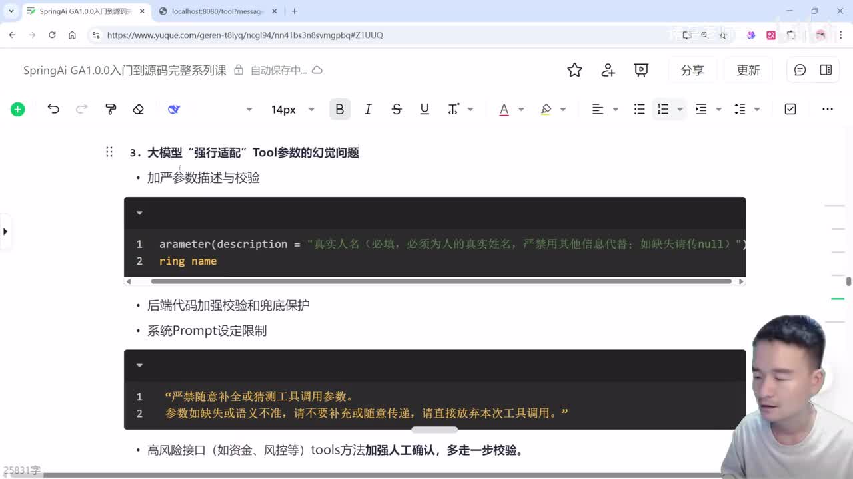This screenshot has height=479, width=853.
Task: Favorite this document with star icon
Action: 574,70
